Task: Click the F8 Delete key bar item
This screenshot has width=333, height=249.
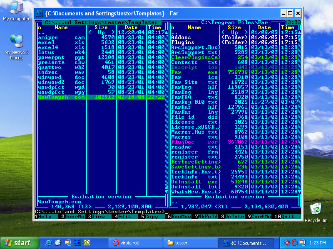Action: click(x=233, y=217)
